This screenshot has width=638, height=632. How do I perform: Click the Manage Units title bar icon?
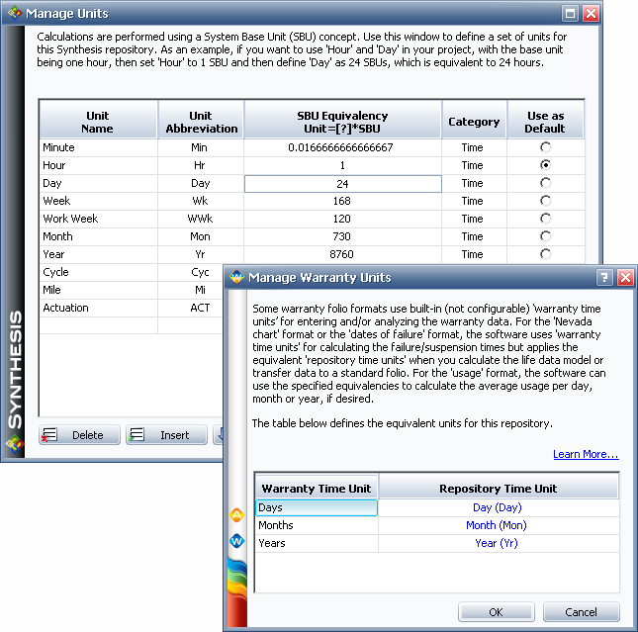[13, 14]
